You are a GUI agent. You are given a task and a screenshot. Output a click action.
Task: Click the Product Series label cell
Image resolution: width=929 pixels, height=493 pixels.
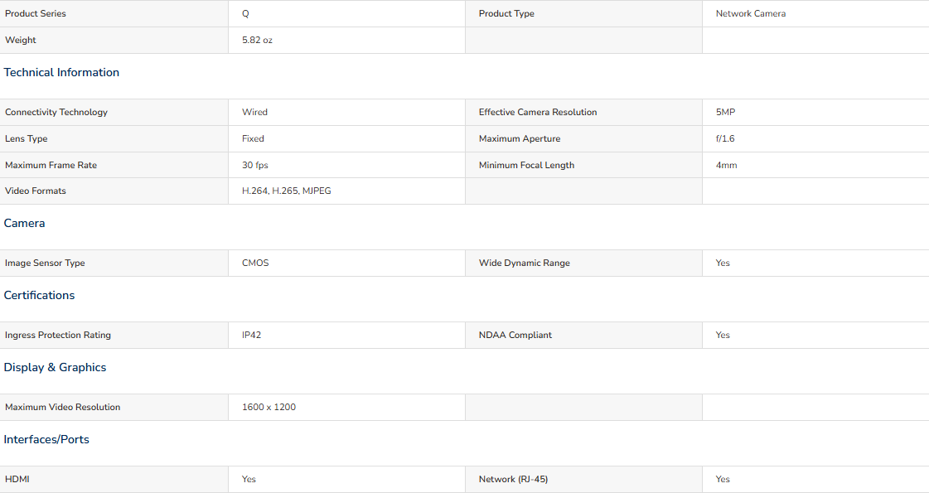(x=114, y=13)
